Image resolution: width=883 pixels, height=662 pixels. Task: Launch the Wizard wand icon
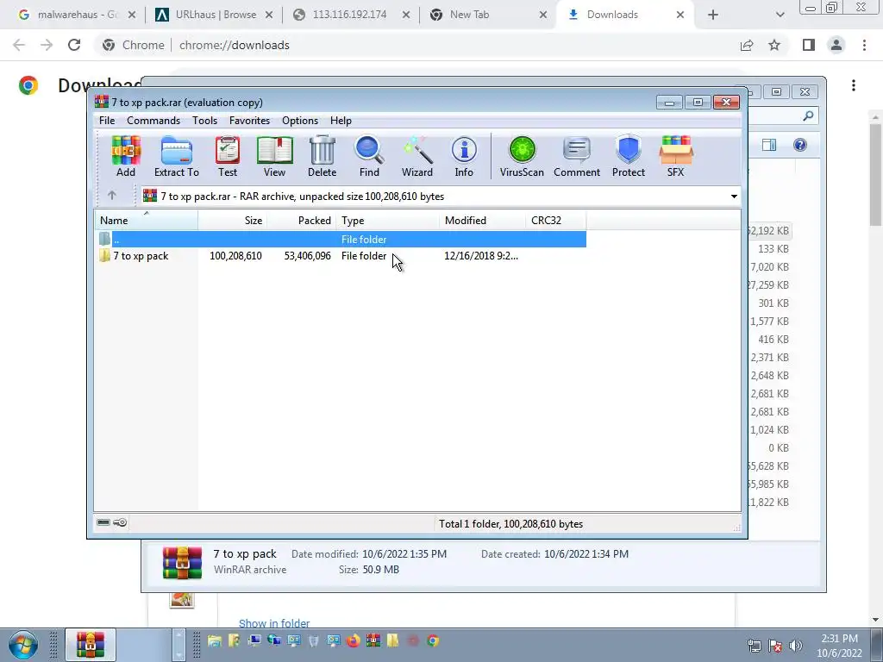417,157
